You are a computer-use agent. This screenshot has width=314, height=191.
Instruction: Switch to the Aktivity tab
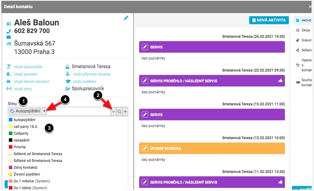click(303, 20)
